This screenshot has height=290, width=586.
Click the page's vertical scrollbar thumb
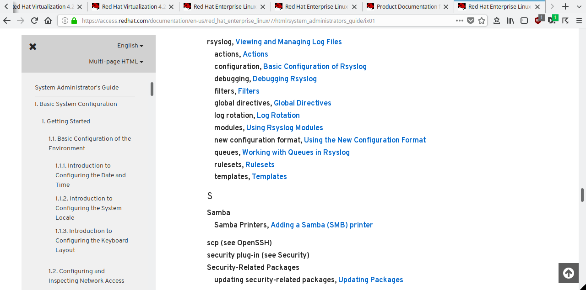pos(582,195)
